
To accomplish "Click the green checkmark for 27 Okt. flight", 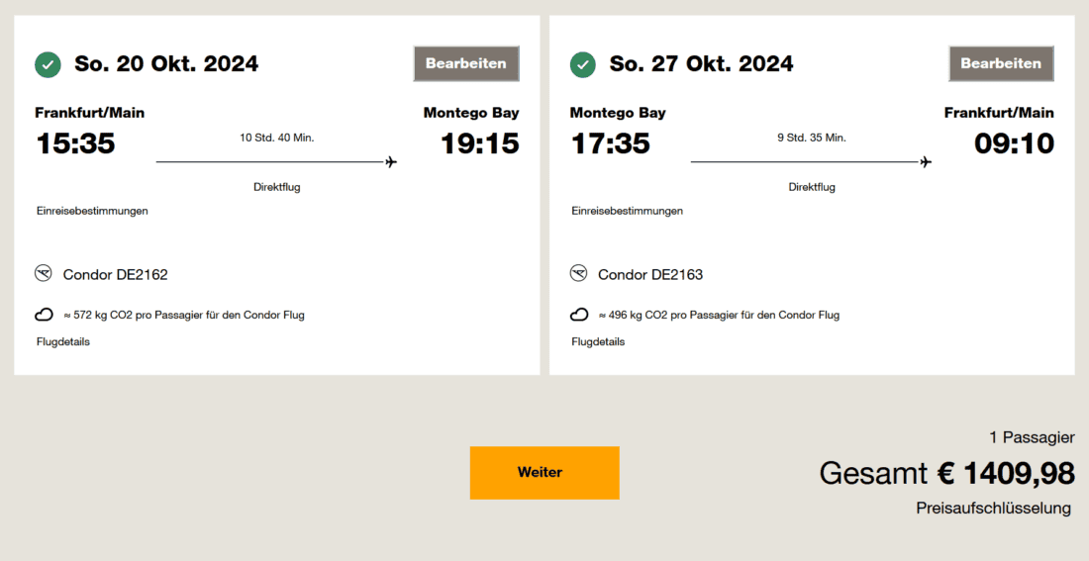I will [x=582, y=64].
